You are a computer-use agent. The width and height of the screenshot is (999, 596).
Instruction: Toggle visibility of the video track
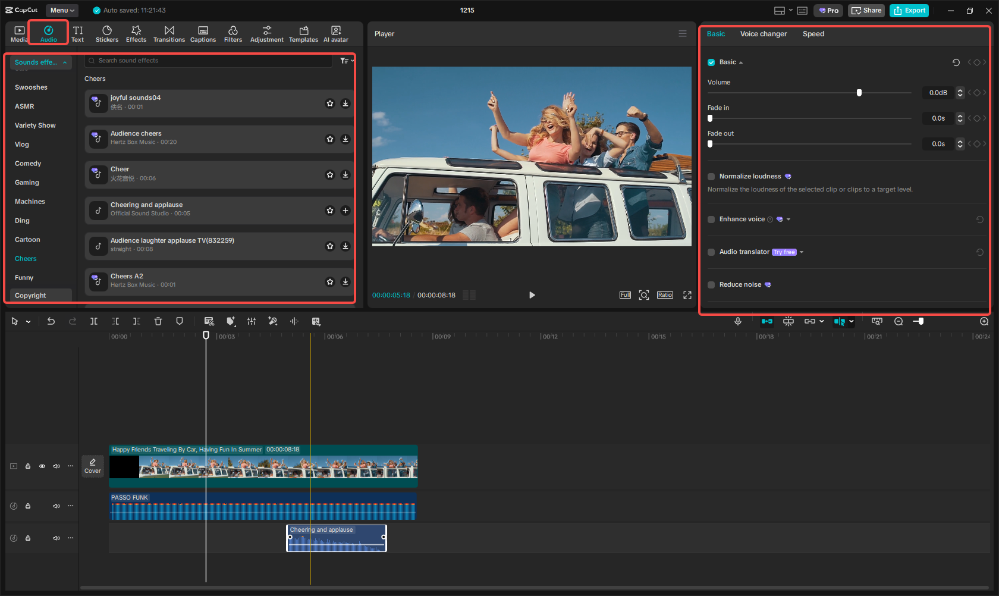pyautogui.click(x=42, y=466)
